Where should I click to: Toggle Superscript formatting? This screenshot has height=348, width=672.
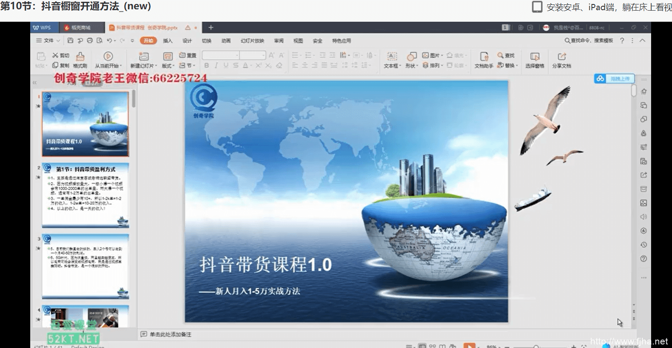(258, 65)
